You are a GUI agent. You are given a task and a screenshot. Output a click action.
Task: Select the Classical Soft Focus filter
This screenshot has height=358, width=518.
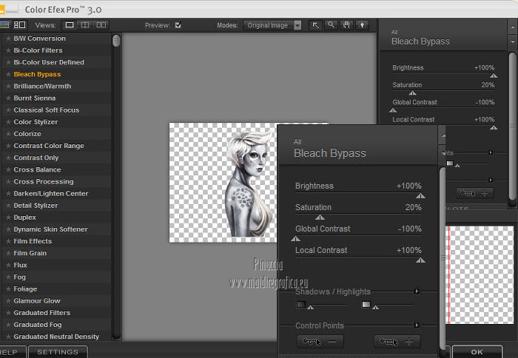[x=46, y=110]
